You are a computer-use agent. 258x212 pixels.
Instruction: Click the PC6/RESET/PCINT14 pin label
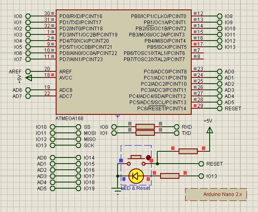[x=162, y=109]
